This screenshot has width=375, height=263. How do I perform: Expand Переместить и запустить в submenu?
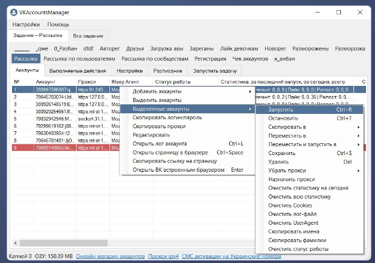309,144
